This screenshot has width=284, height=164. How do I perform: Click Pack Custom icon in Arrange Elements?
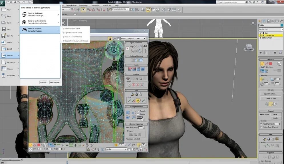click(128, 112)
